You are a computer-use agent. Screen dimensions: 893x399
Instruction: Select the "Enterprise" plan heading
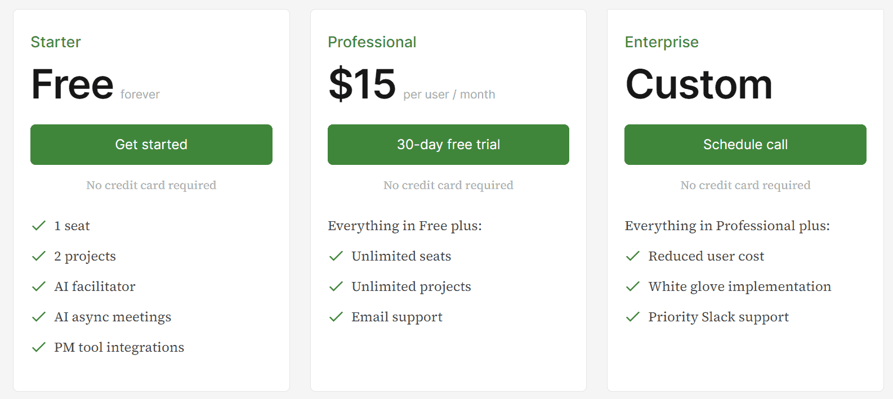point(662,42)
